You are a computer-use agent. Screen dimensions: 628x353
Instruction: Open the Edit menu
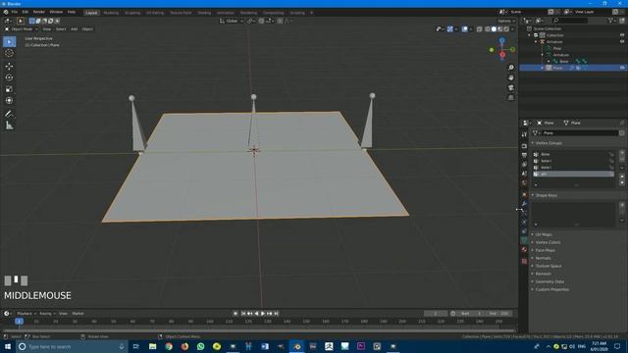tap(26, 12)
